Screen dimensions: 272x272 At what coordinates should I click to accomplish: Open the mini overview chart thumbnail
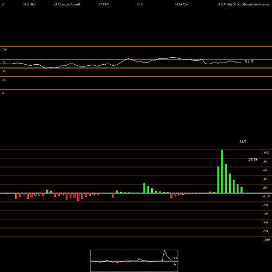point(134,261)
